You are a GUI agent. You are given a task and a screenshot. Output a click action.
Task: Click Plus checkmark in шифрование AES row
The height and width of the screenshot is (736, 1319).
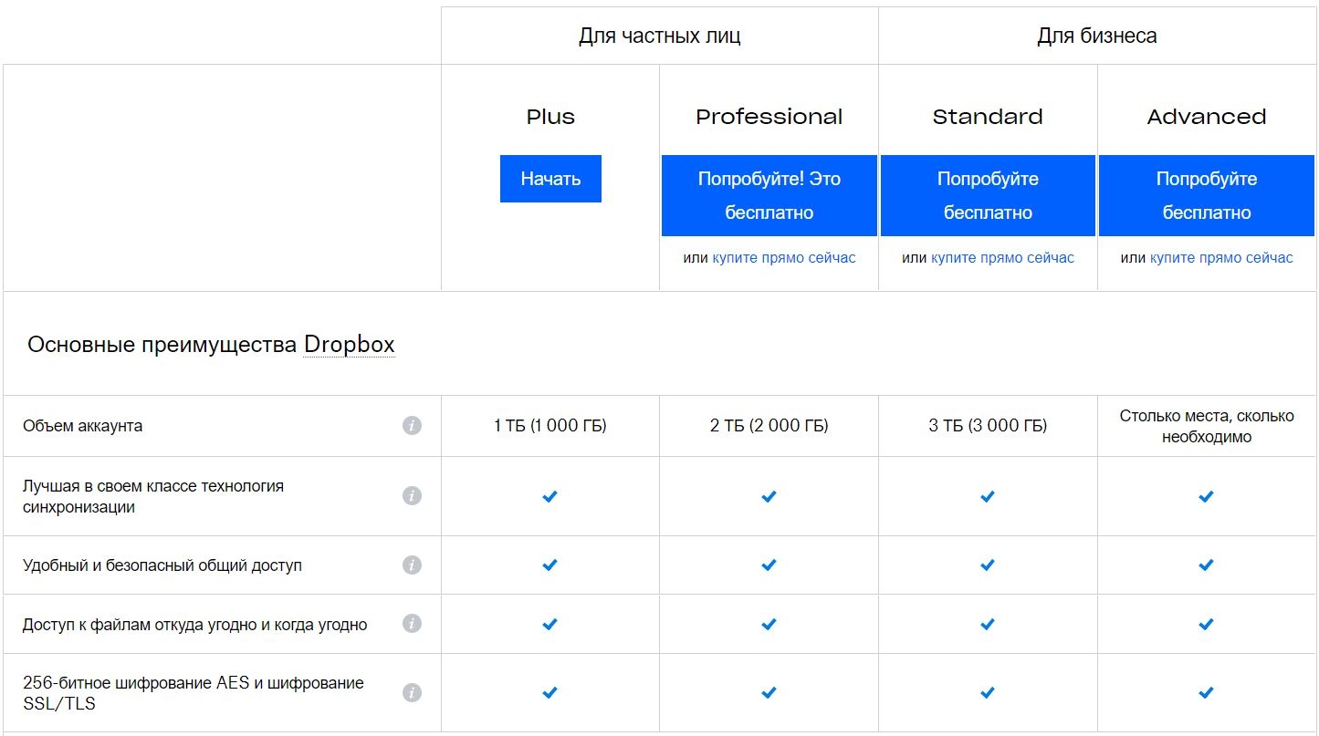pos(550,693)
